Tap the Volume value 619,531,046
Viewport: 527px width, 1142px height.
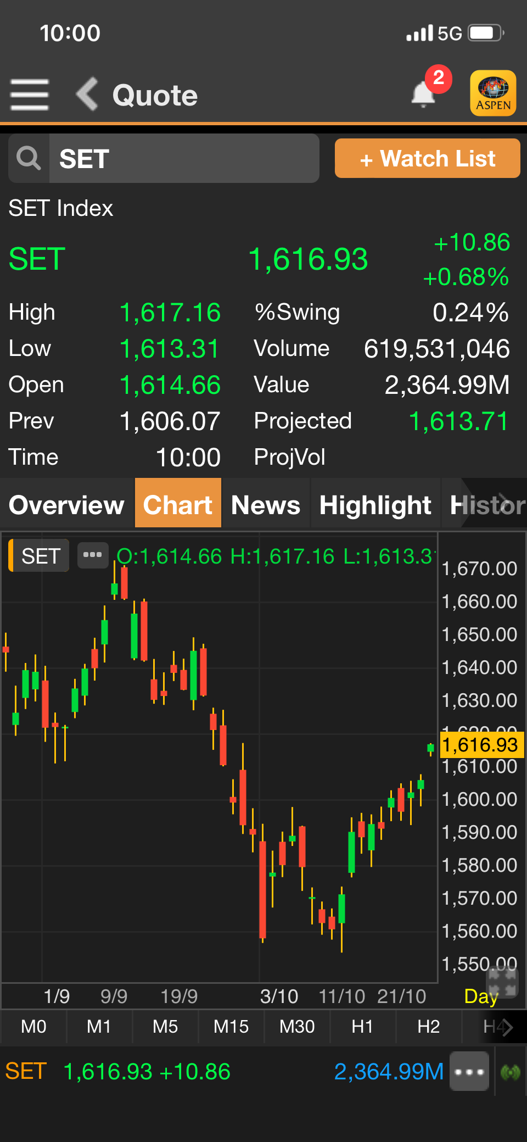click(436, 349)
